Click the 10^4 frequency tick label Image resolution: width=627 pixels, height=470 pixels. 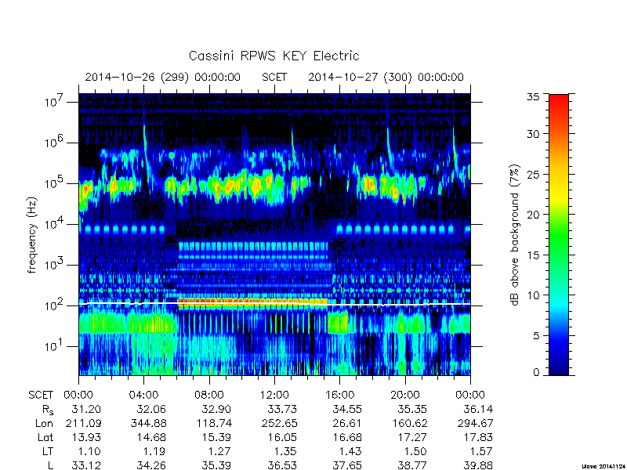tap(55, 223)
